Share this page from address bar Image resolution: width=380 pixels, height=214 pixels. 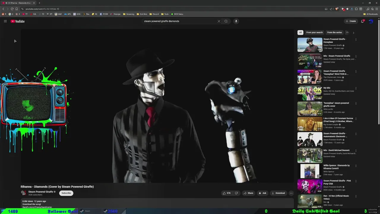[x=331, y=9]
